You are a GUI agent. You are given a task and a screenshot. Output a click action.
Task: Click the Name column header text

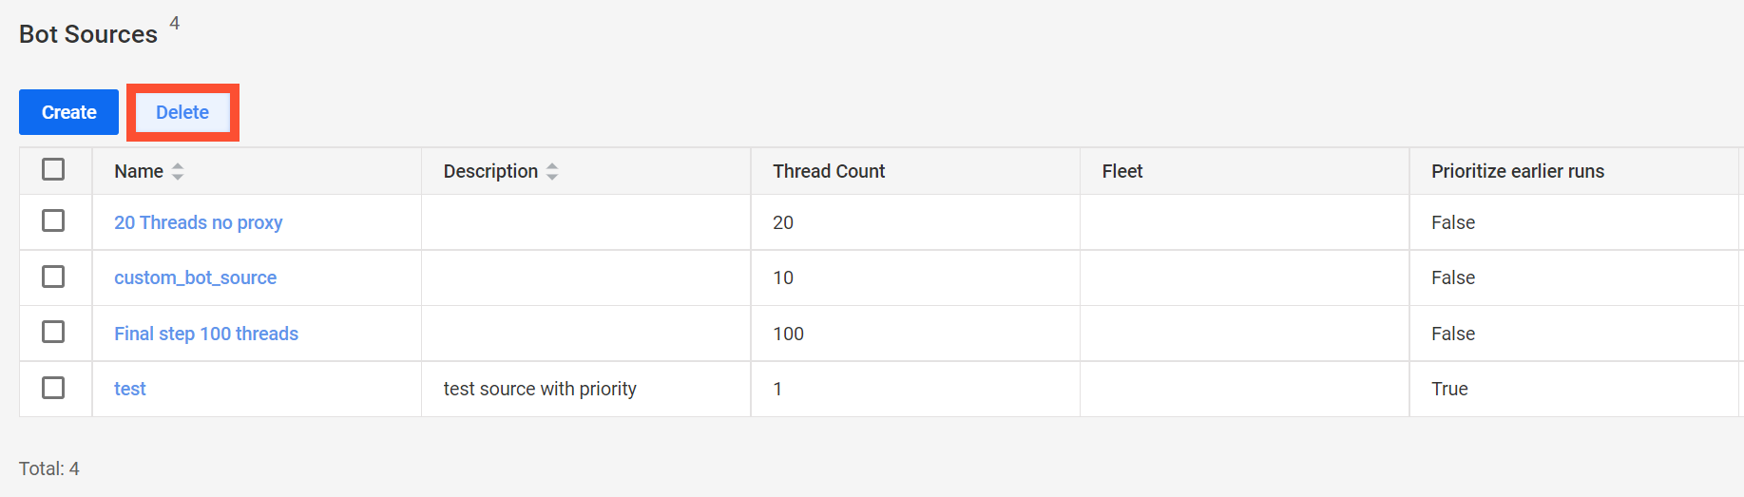(139, 171)
